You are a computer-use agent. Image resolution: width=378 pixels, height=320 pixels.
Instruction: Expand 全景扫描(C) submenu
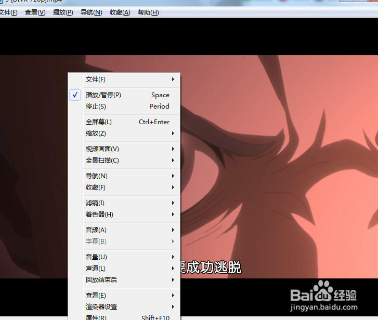124,161
